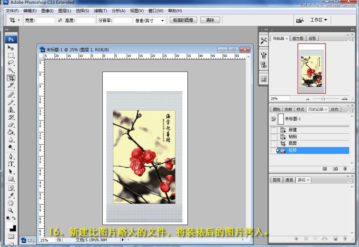
Task: Switch foreground and background colors
Action: pyautogui.click(x=14, y=218)
